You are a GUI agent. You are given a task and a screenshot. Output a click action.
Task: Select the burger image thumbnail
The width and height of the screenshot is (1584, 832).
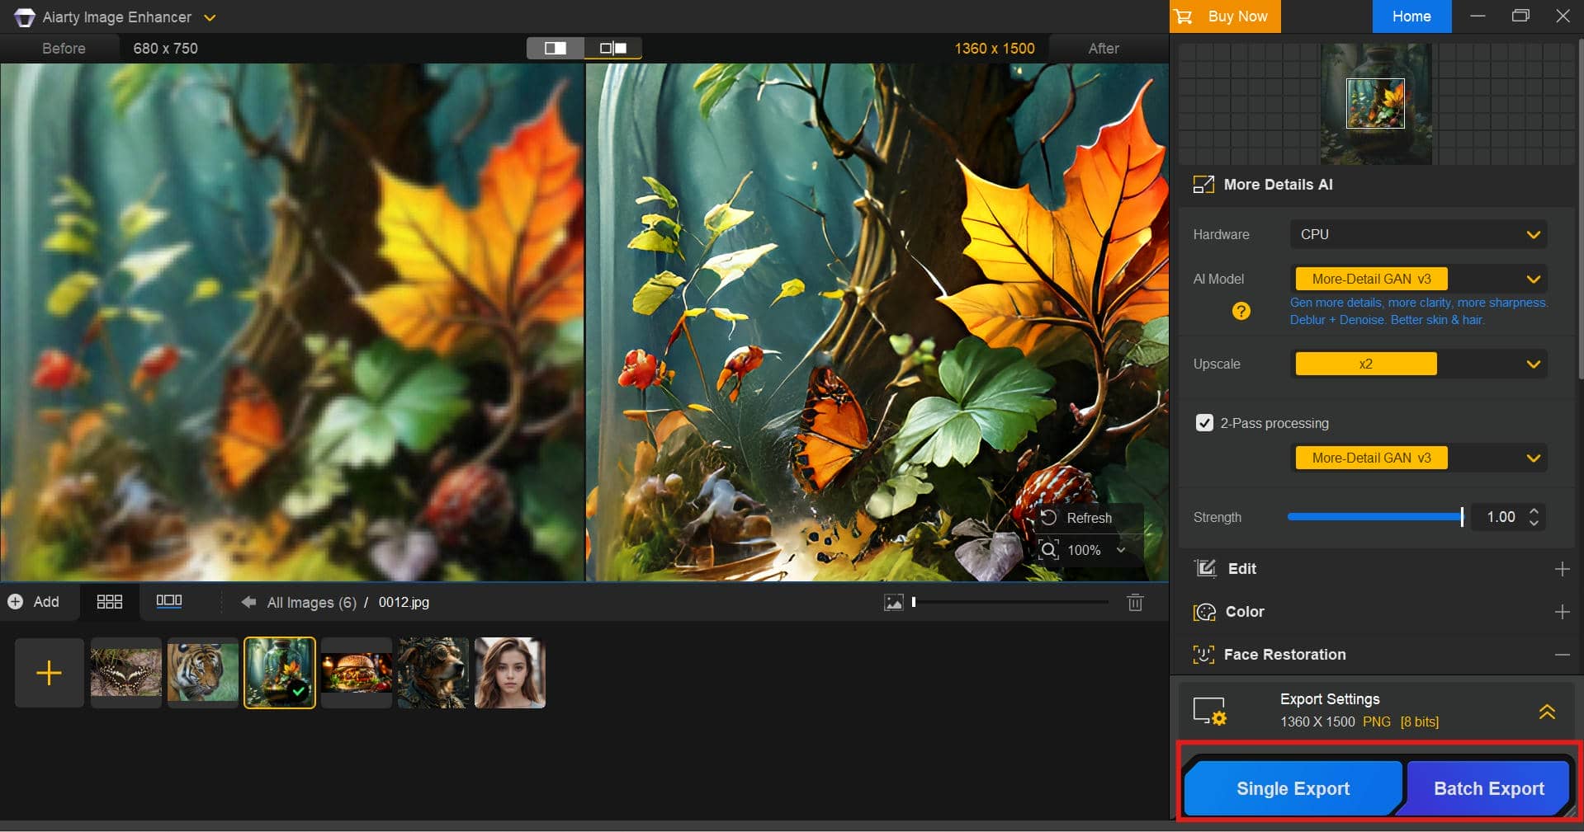(357, 673)
